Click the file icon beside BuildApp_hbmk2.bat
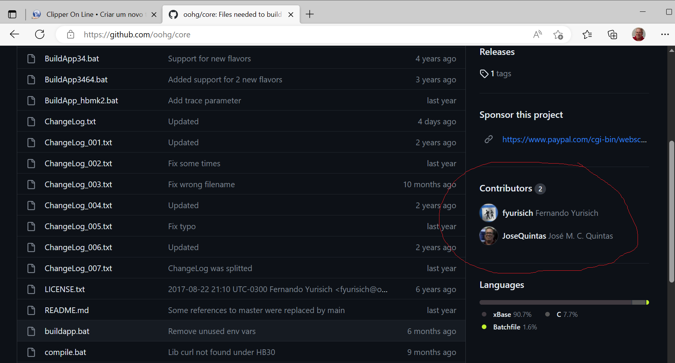Image resolution: width=675 pixels, height=363 pixels. tap(31, 101)
